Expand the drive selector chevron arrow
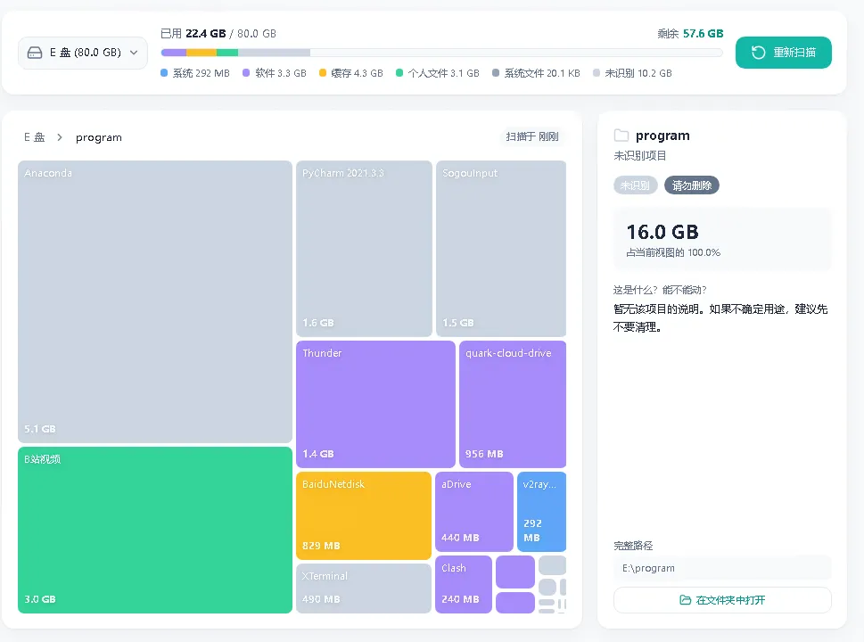The image size is (864, 642). pos(134,53)
